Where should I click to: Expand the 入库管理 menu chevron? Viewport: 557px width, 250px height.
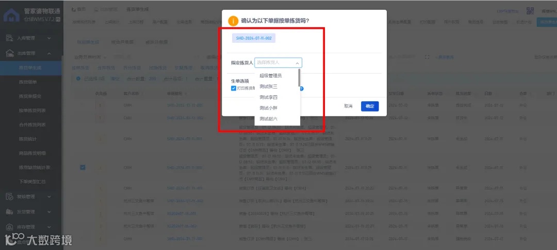coord(49,38)
